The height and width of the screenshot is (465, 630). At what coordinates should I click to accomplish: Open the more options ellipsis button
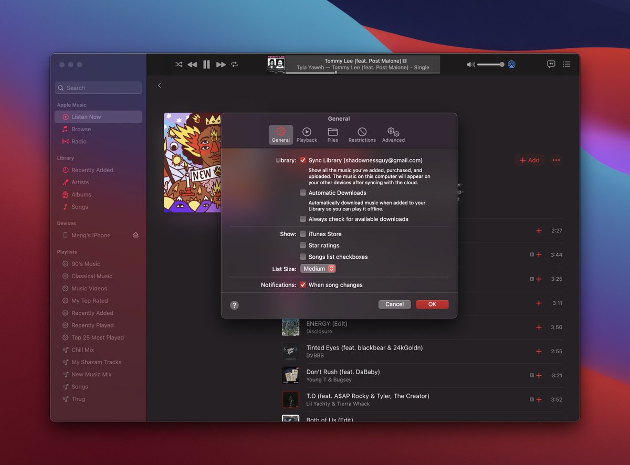[556, 160]
